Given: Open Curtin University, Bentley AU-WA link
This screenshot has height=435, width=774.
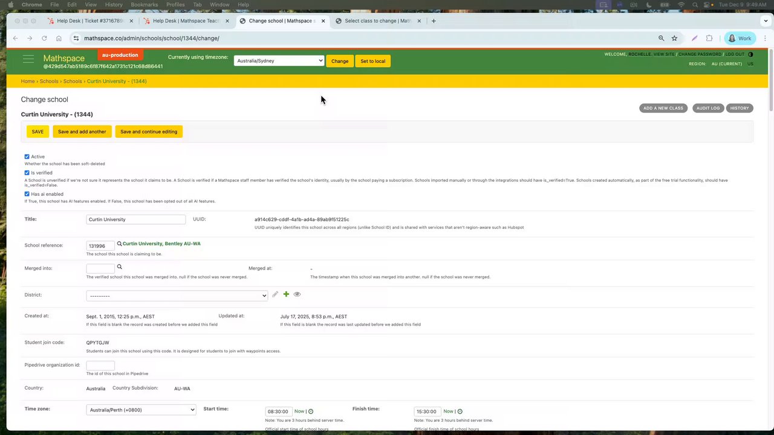Looking at the screenshot, I should point(161,243).
